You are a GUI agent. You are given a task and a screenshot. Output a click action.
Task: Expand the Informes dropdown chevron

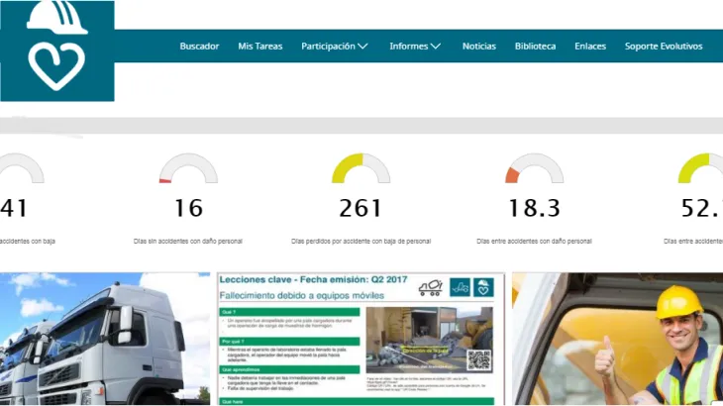coord(436,47)
